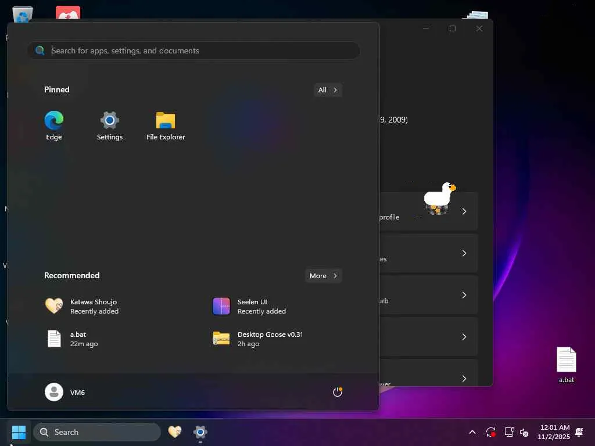Viewport: 595px width, 446px height.
Task: Expand recommended items with More button
Action: click(323, 276)
